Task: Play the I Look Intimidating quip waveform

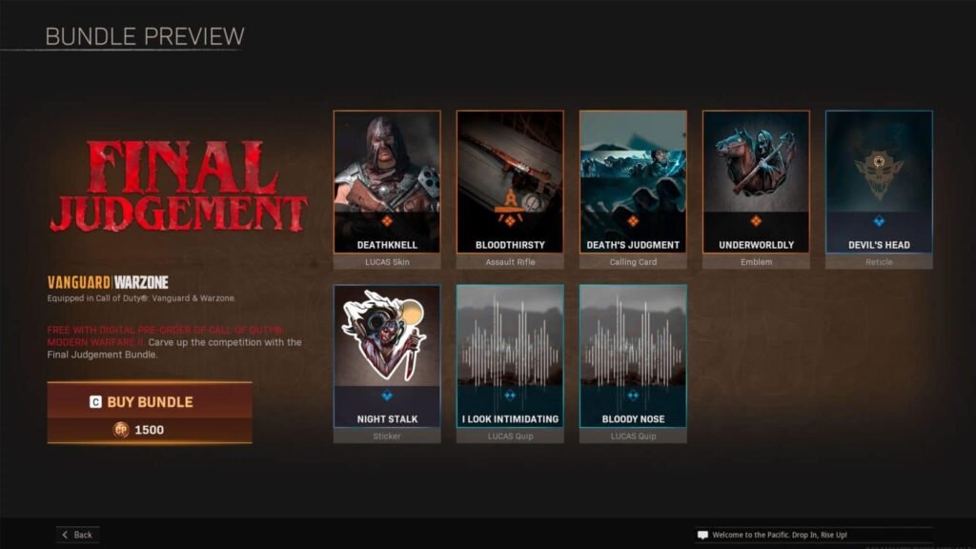Action: (x=510, y=343)
